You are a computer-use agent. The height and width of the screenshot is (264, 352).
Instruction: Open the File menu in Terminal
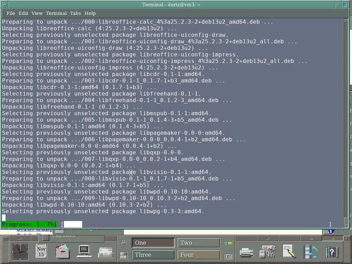pyautogui.click(x=11, y=13)
